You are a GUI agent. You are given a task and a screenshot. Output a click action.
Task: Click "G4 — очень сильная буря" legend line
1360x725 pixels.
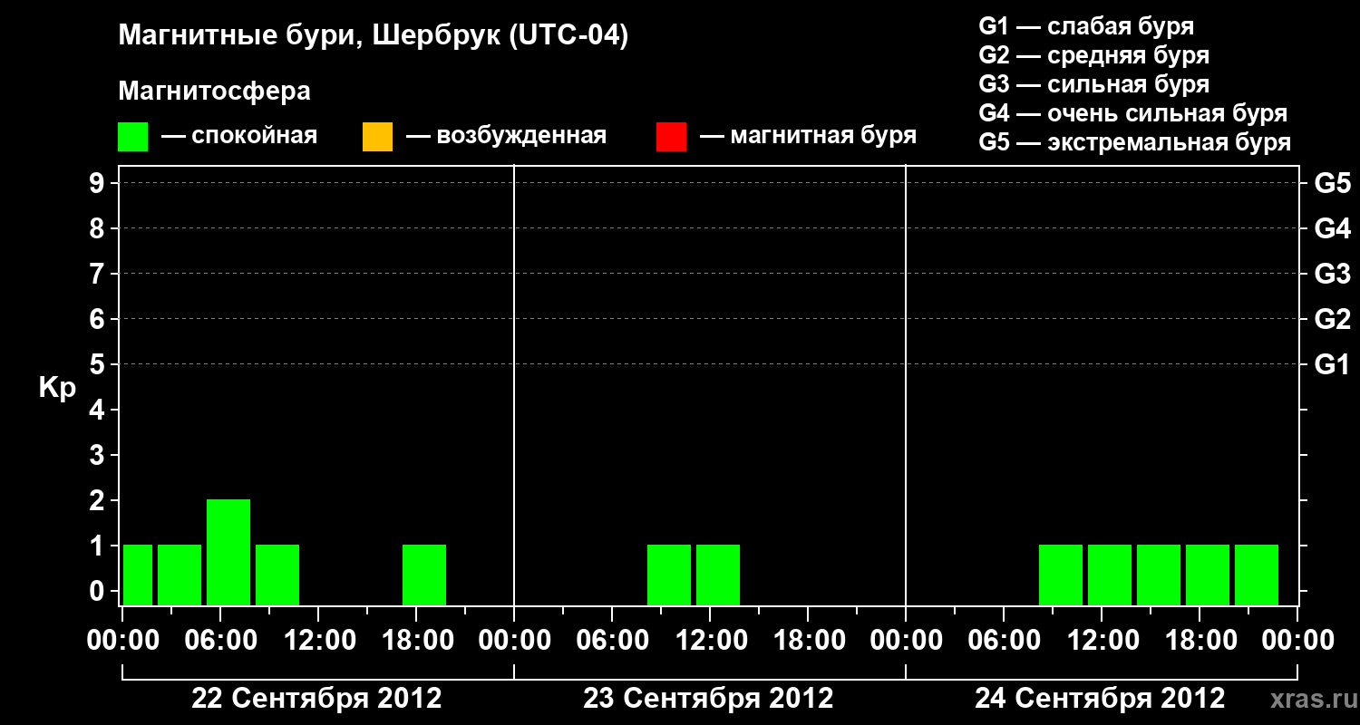(x=1132, y=113)
